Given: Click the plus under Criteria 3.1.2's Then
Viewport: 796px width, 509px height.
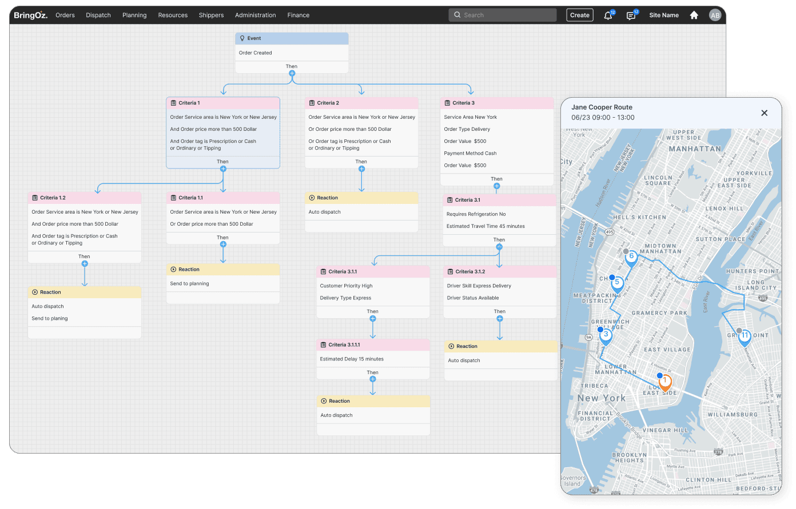Looking at the screenshot, I should point(500,318).
